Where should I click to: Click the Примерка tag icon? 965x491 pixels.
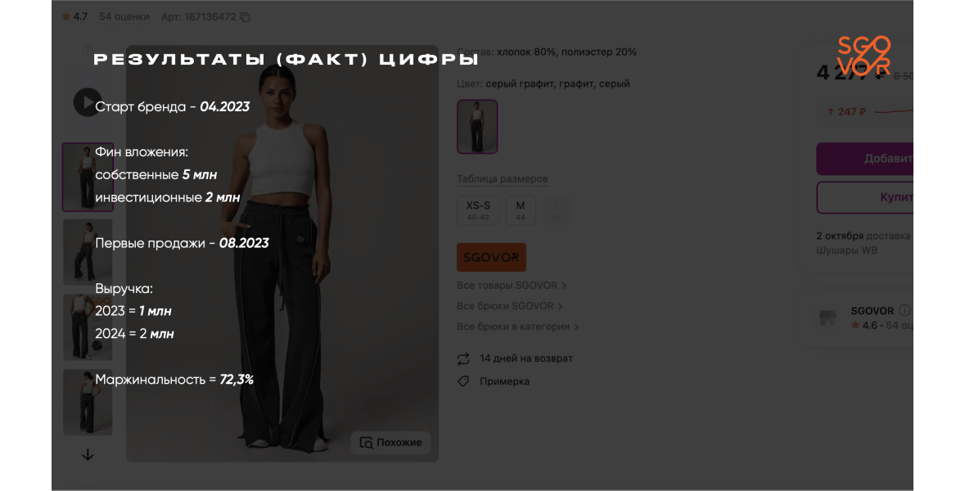463,381
